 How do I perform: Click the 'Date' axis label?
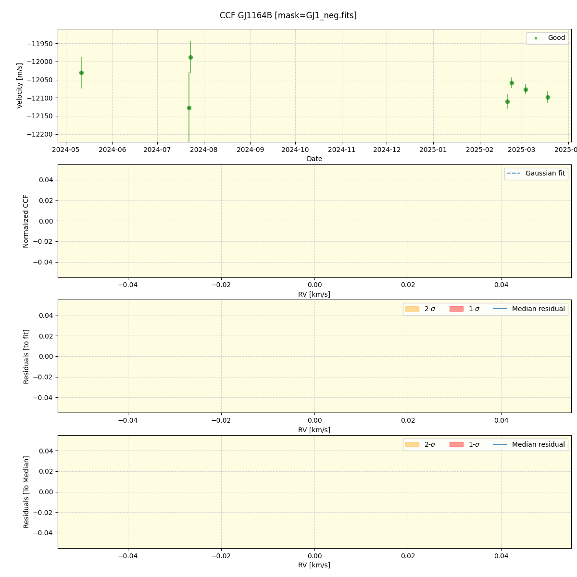[x=314, y=159]
